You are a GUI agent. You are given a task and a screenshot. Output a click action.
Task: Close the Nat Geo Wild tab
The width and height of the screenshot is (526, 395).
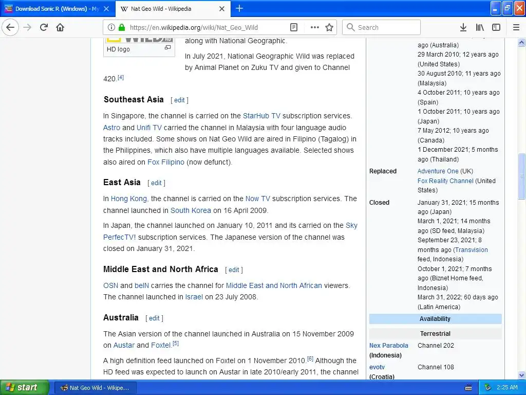(222, 9)
